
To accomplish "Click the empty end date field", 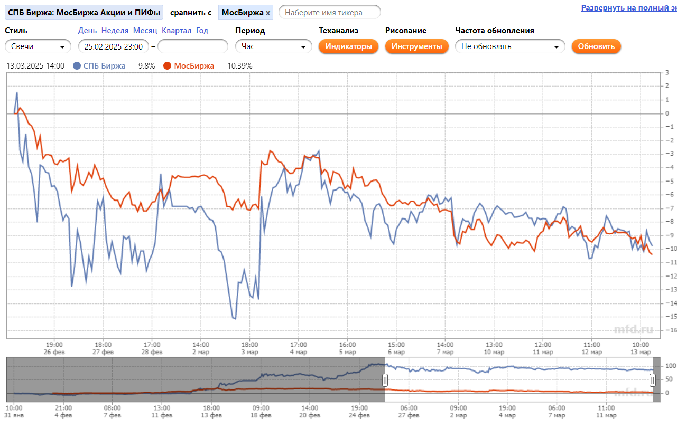I will coord(192,46).
